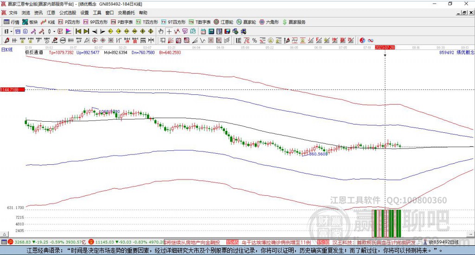Click the circled crosshair target icon
475x255 pixels.
(x=95, y=40)
